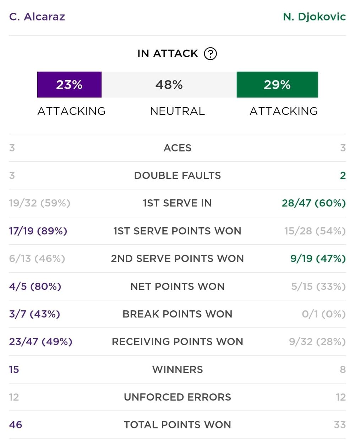Click the 1ST SERVE POINTS WON label
Viewport: 355px width, 443px height.
coord(177,231)
